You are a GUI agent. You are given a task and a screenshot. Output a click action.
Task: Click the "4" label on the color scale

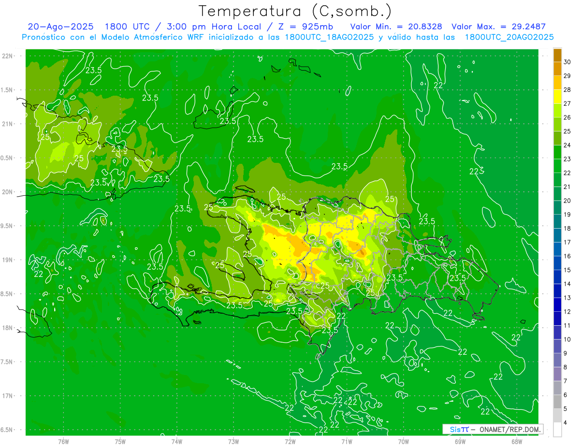pos(565,422)
